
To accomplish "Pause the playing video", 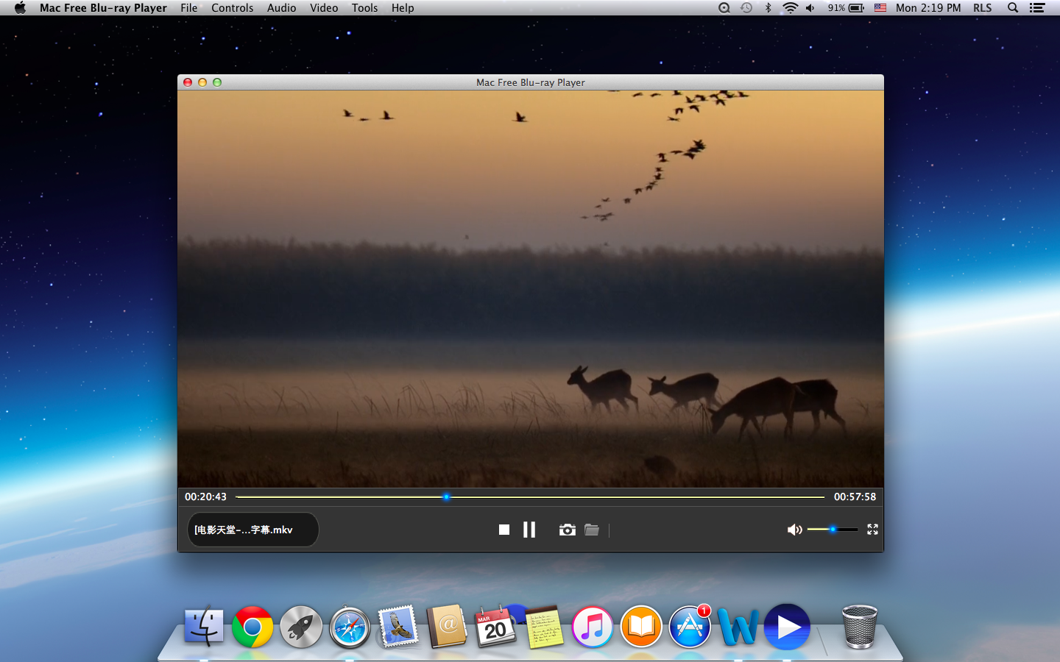I will point(529,530).
